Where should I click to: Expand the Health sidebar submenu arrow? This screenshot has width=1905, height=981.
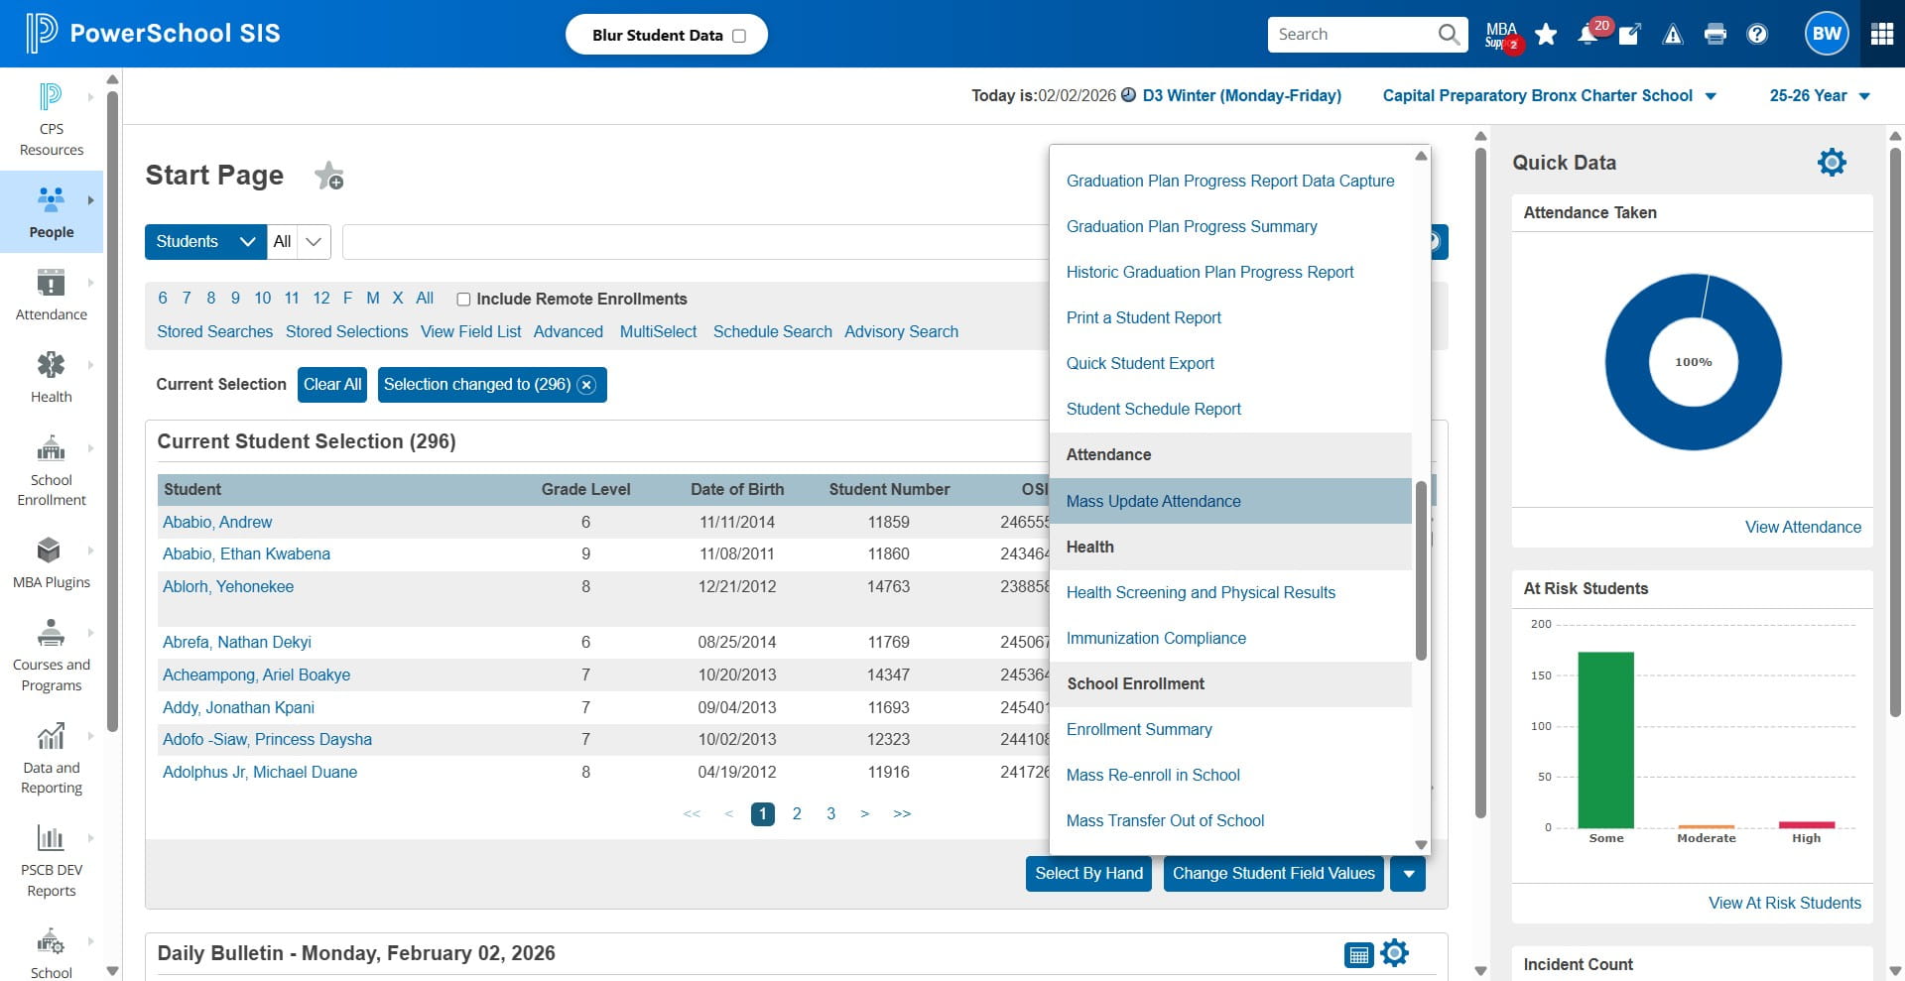point(90,365)
